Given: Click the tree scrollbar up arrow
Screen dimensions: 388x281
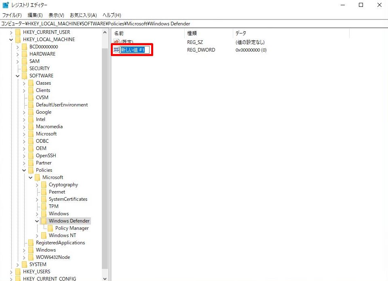Looking at the screenshot, I should click(x=105, y=32).
